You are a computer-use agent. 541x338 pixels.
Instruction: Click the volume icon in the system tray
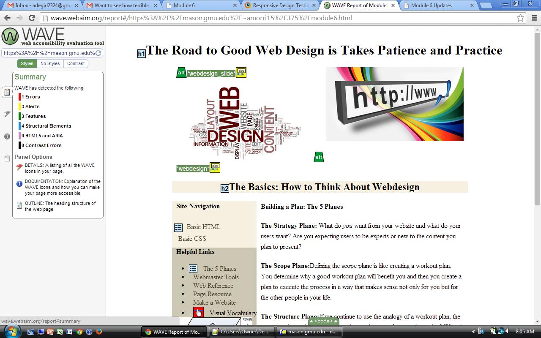(x=508, y=331)
